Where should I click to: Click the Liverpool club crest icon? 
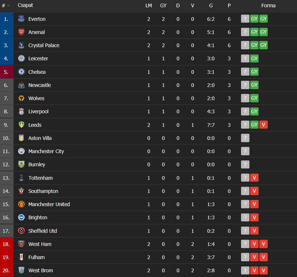point(21,111)
